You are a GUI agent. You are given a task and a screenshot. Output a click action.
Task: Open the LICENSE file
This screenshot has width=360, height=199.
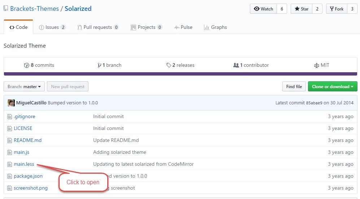pyautogui.click(x=23, y=128)
